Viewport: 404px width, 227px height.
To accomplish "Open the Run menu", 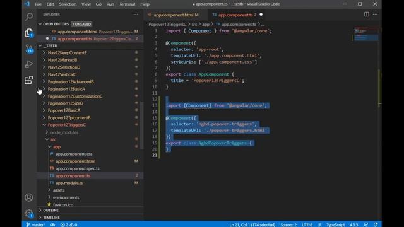I will (110, 4).
